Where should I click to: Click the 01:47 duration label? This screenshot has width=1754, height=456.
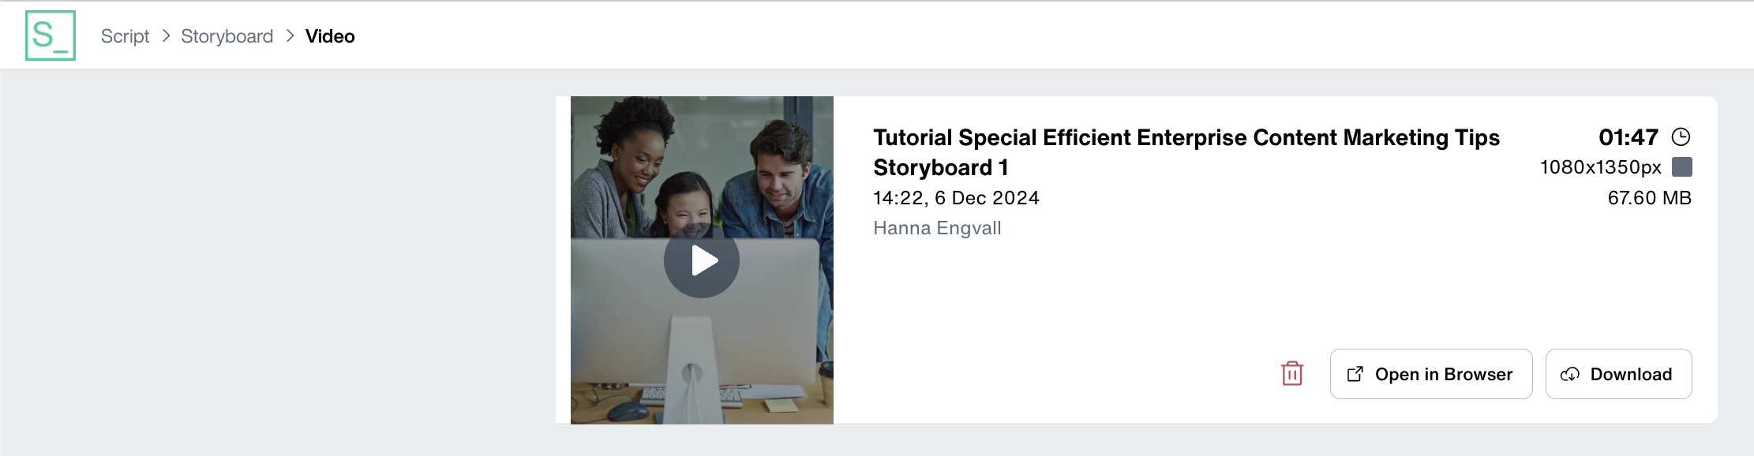(x=1628, y=137)
